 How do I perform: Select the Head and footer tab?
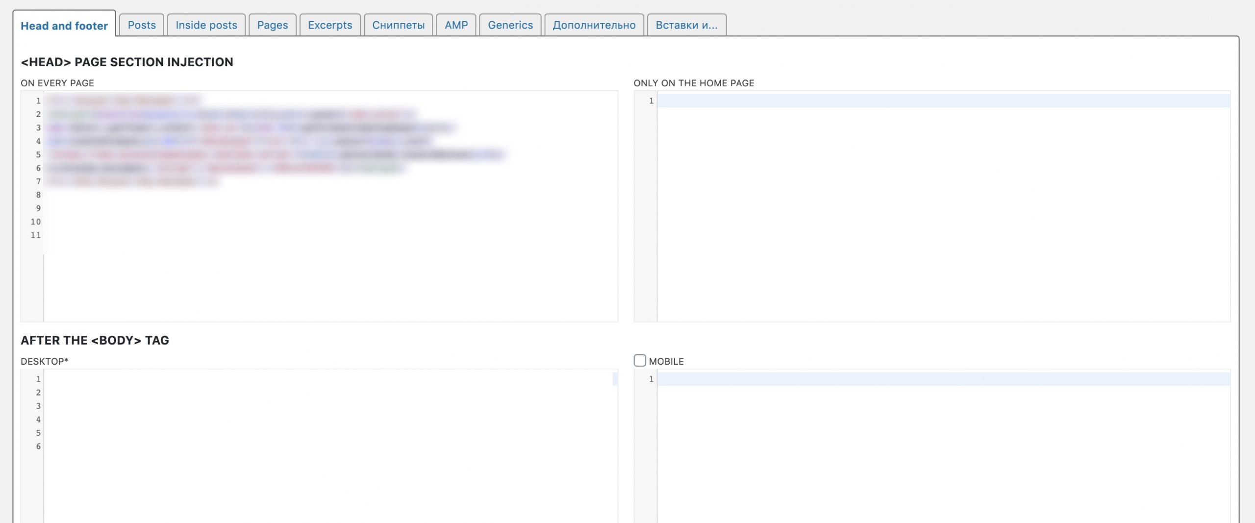coord(64,25)
